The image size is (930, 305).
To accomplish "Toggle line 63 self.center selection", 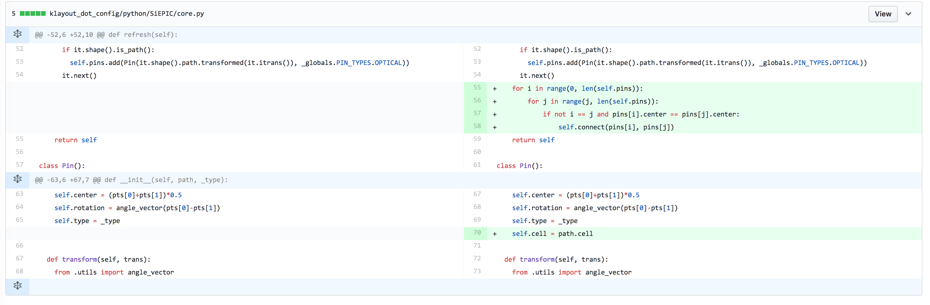I will (x=20, y=194).
